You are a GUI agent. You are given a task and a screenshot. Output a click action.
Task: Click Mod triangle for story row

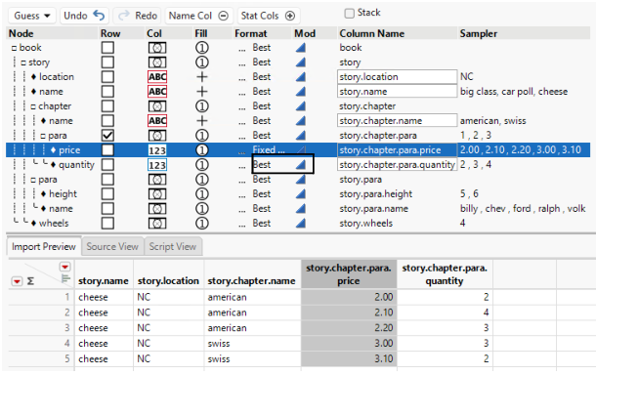[301, 63]
